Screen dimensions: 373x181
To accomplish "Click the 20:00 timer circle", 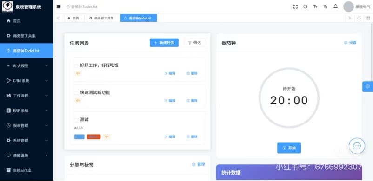I will click(x=289, y=97).
